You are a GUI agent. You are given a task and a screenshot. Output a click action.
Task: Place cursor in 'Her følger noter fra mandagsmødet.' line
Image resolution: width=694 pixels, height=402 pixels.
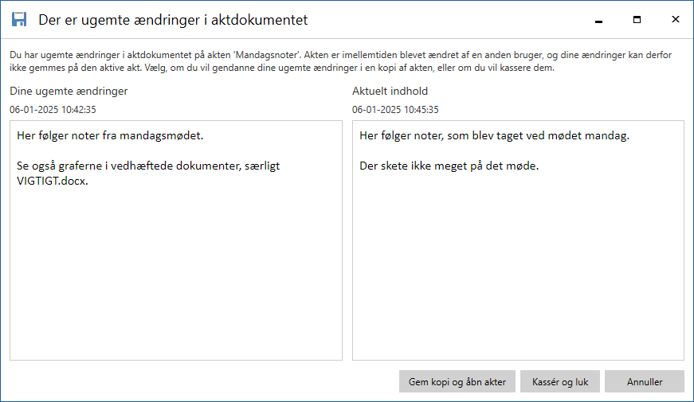point(110,136)
